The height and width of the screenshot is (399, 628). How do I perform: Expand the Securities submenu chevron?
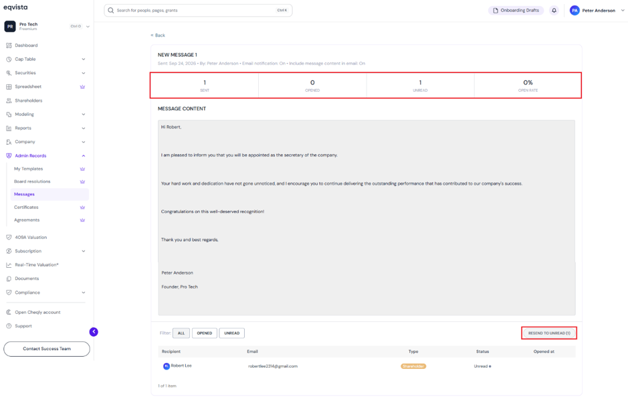click(x=84, y=73)
